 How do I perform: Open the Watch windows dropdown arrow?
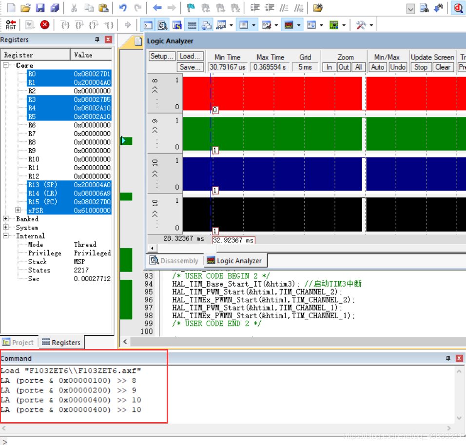(x=231, y=25)
